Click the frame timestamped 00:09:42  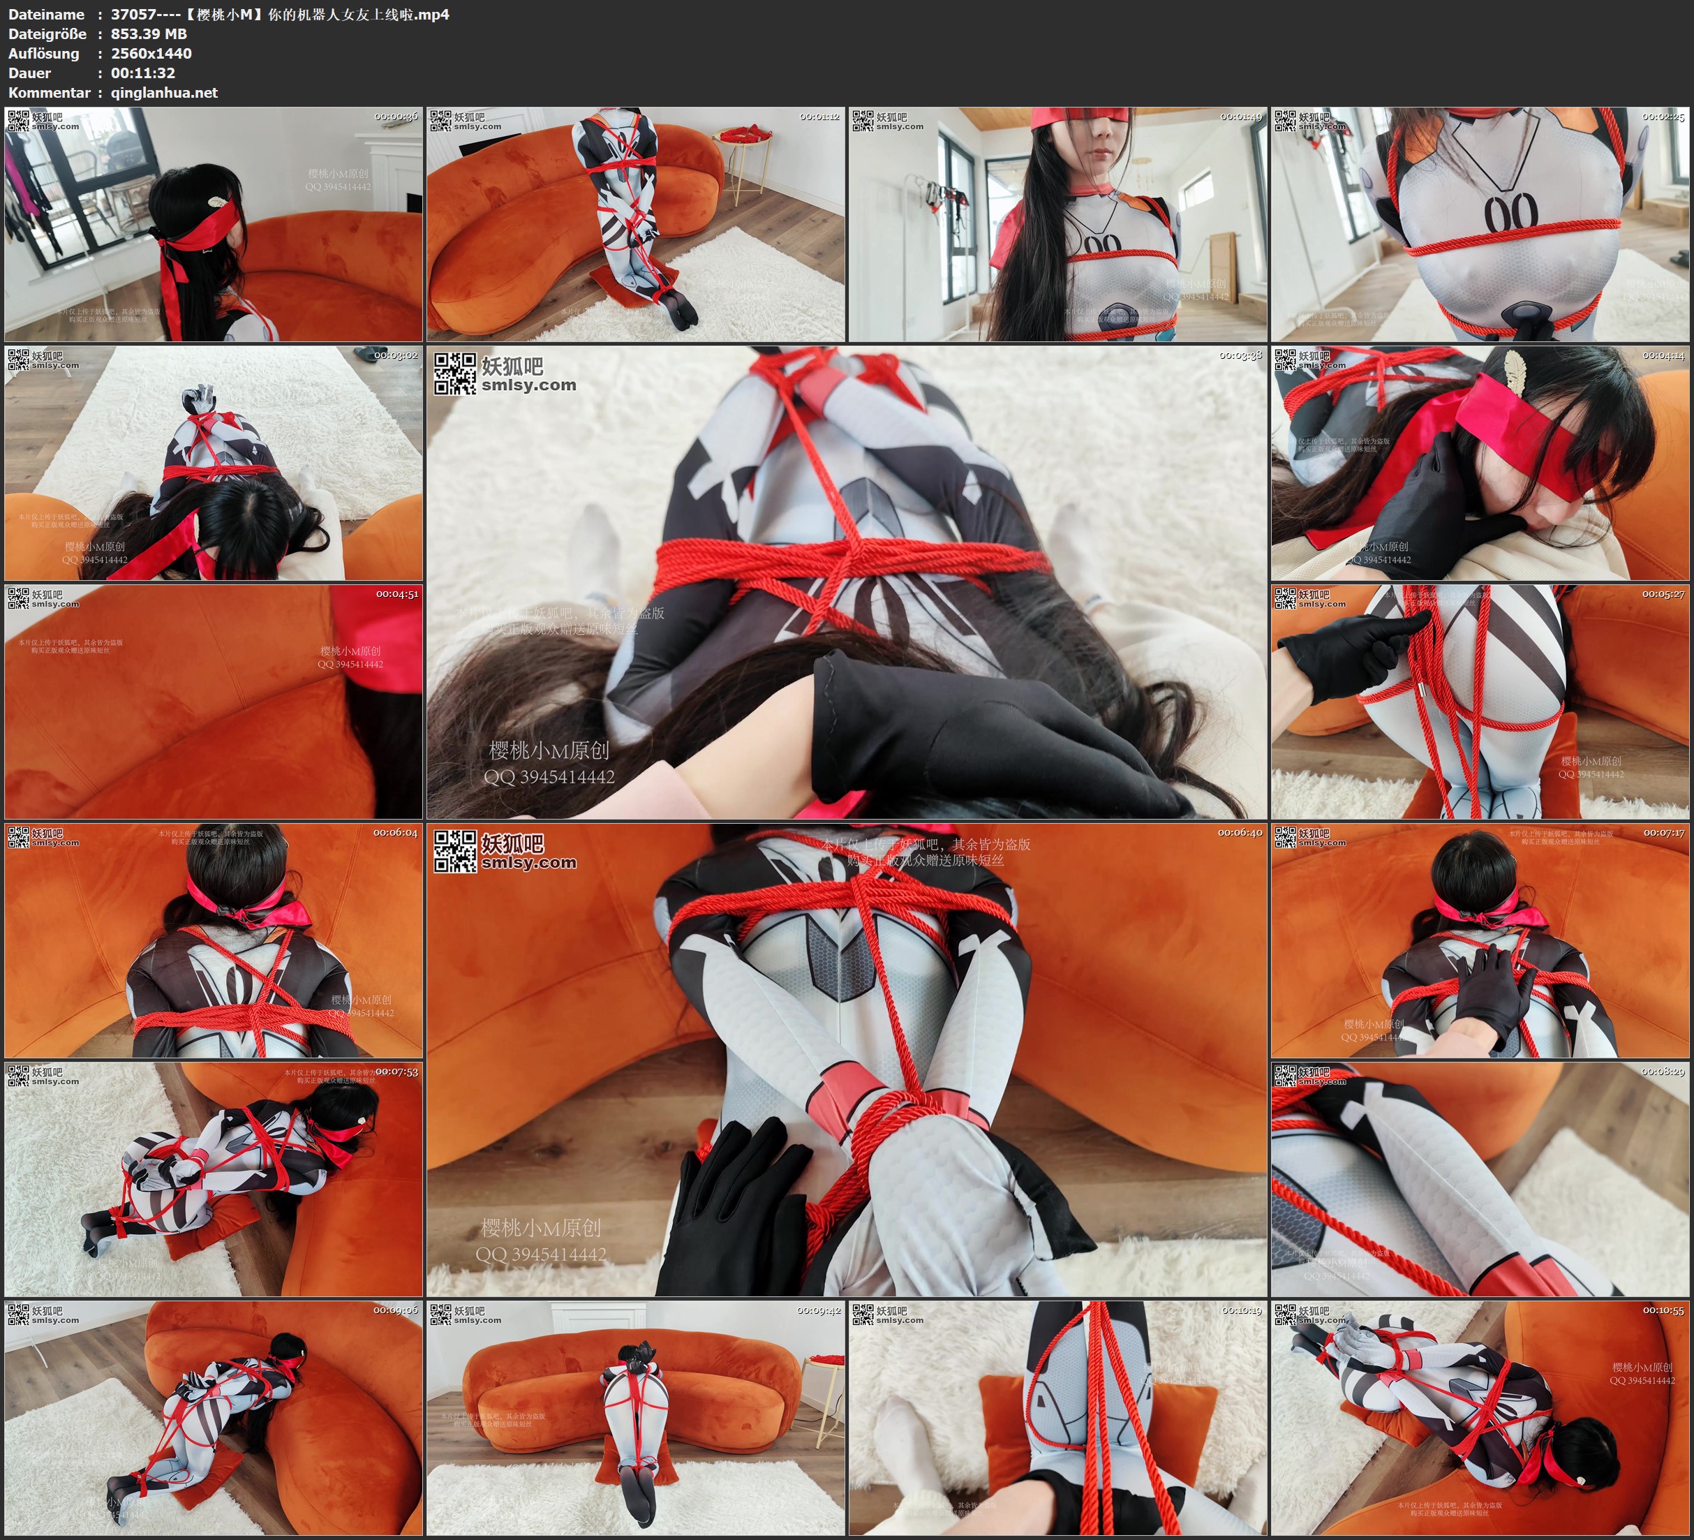[635, 1417]
